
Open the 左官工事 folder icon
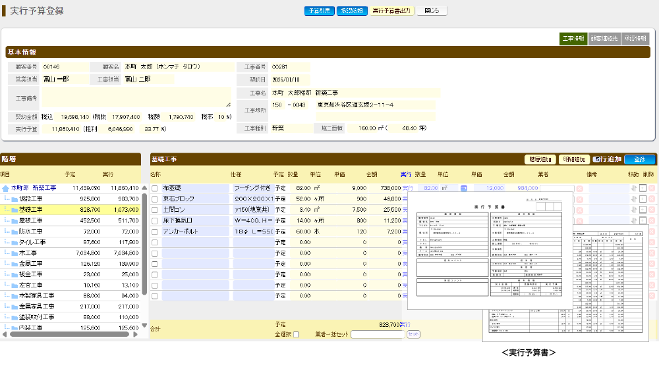[x=14, y=285]
